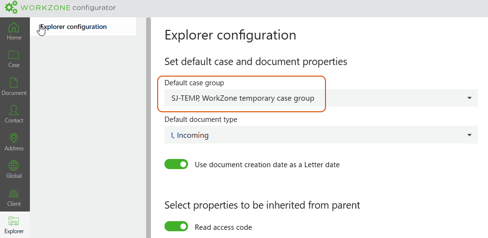
Task: Go to the Case configuration icon
Action: click(x=14, y=55)
